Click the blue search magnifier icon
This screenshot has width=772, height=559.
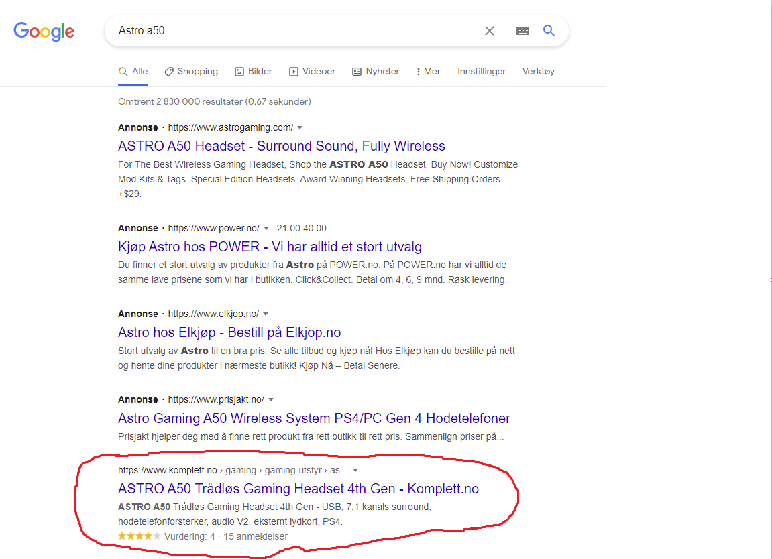click(x=549, y=31)
